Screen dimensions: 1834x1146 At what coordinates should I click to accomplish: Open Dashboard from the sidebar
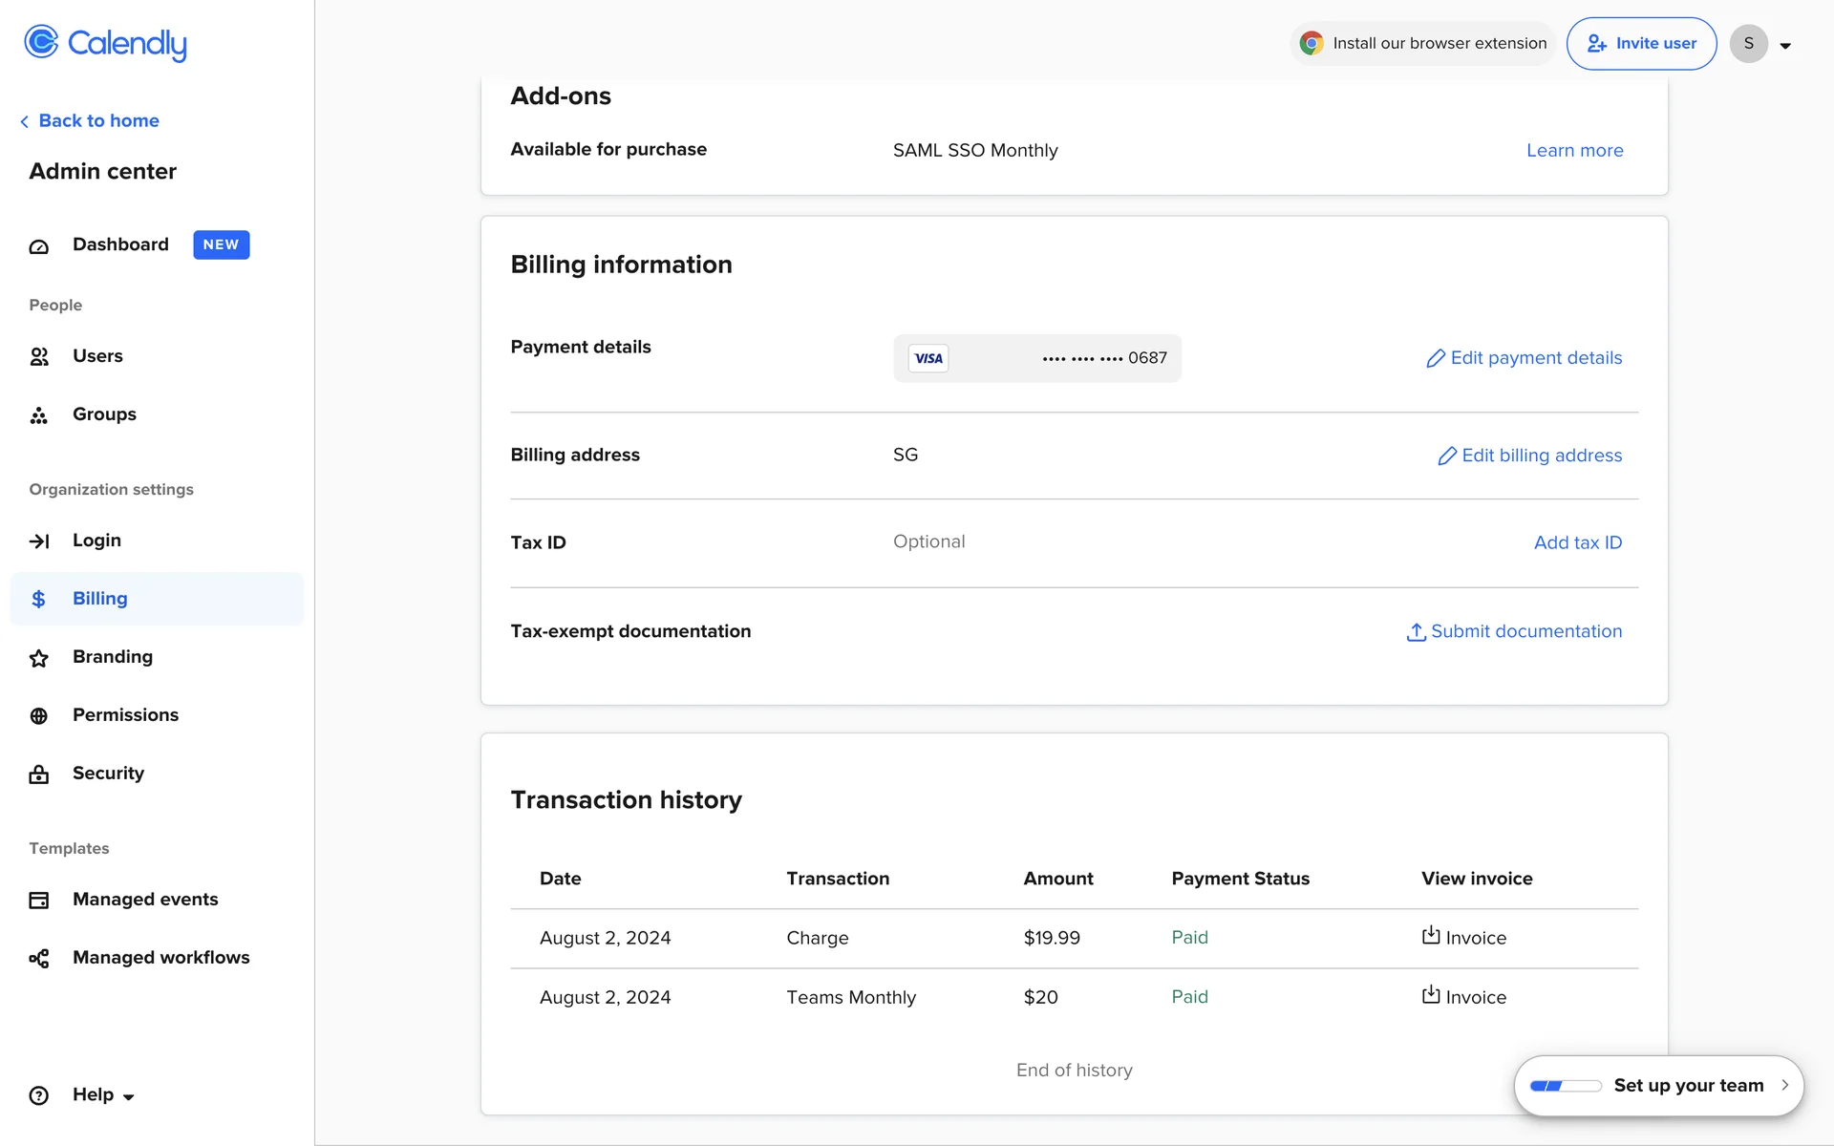tap(120, 244)
